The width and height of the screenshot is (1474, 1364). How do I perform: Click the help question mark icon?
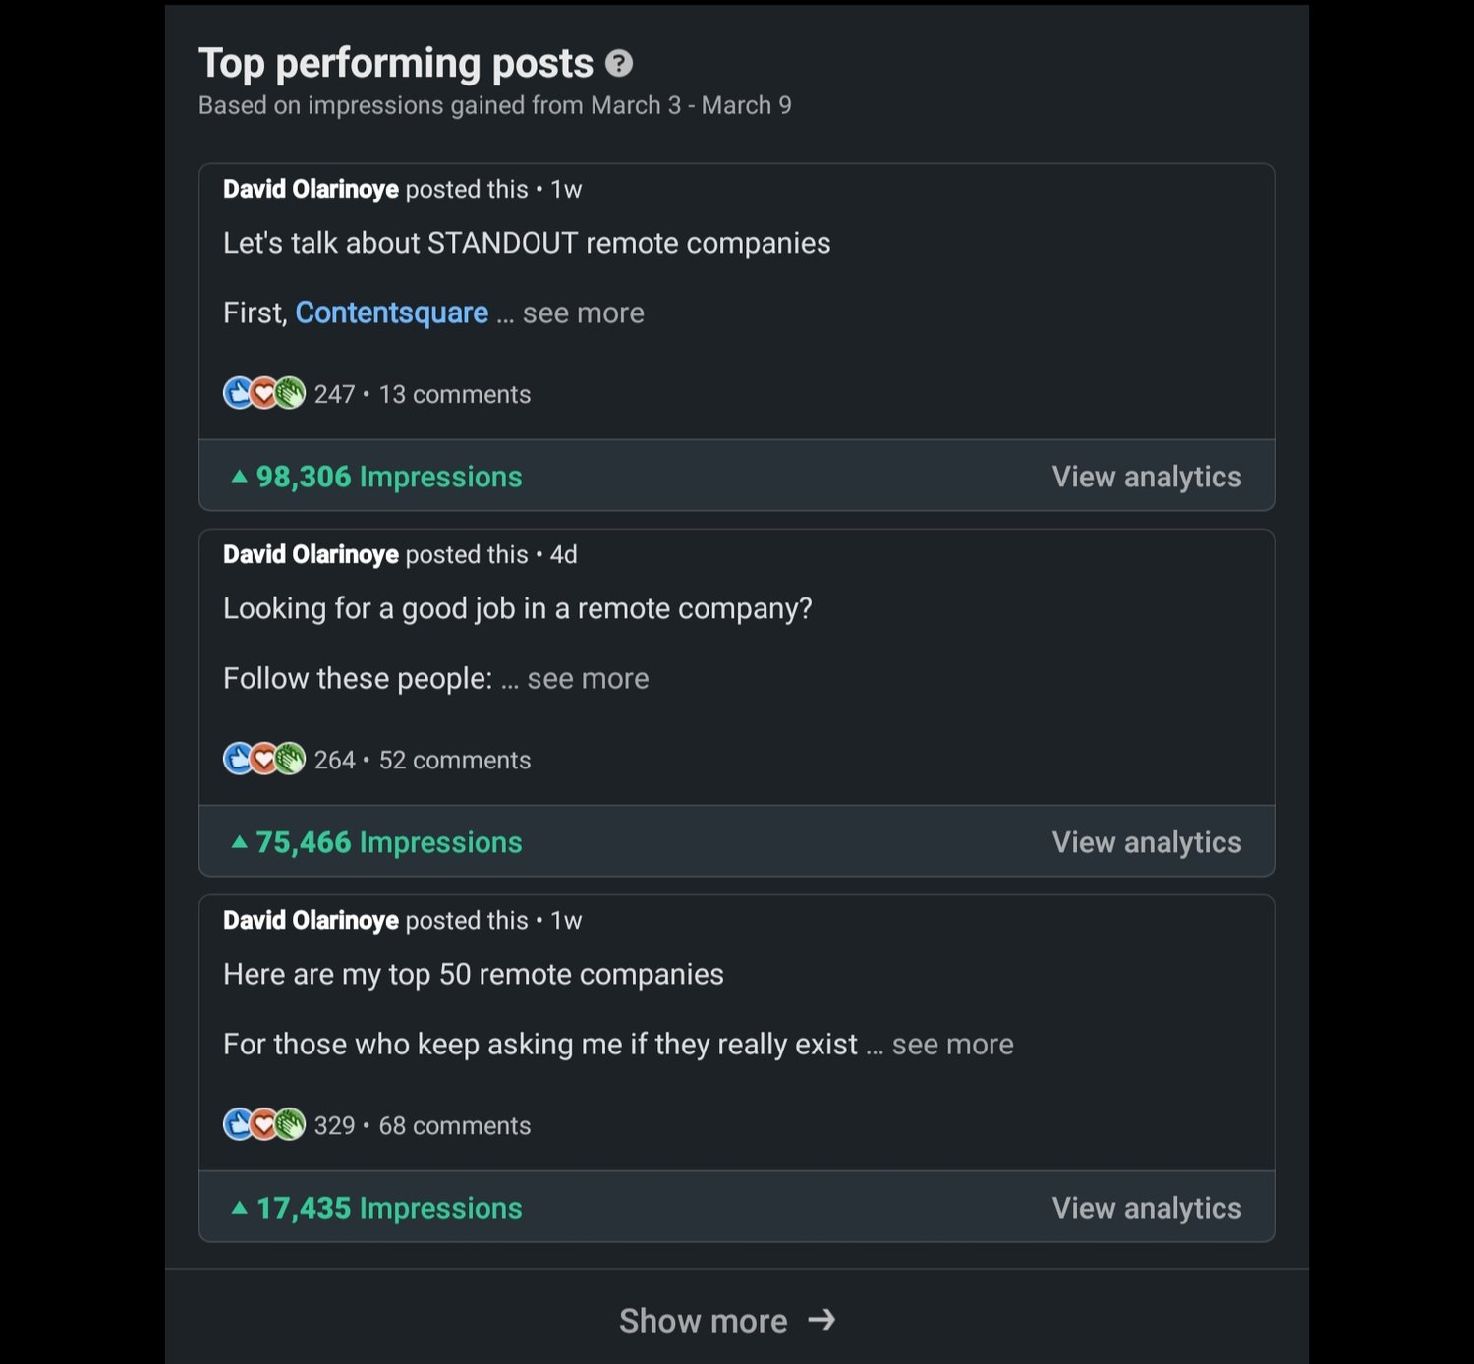619,64
